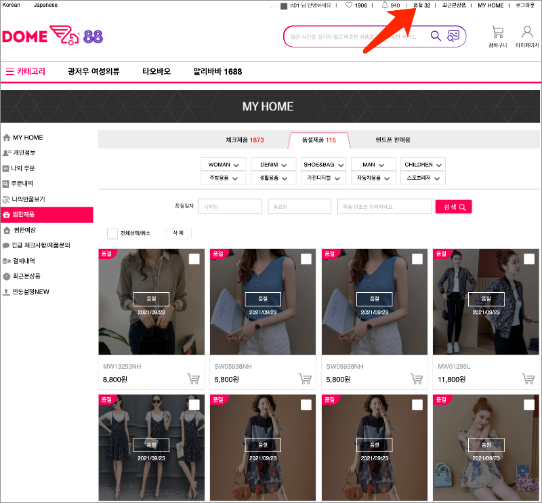Select checkbox on MW01295L product image

point(529,259)
